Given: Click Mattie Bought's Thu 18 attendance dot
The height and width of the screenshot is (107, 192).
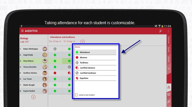Looking at the screenshot, I should 55,85.
